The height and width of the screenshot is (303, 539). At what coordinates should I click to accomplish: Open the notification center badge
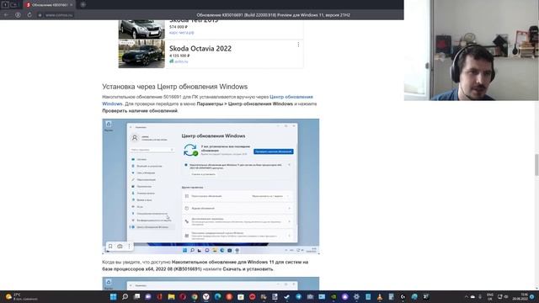(x=532, y=297)
